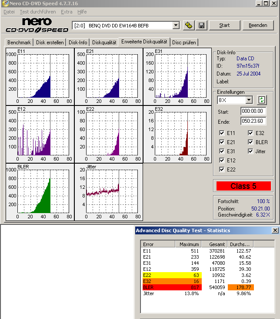This screenshot has height=319, width=280.
Task: Minimize the Nero CD-DVD Speed window
Action: click(x=258, y=3)
